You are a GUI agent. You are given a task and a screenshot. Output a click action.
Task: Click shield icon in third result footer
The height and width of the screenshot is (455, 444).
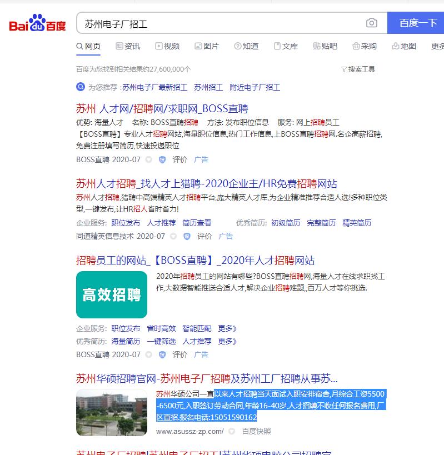point(162,354)
